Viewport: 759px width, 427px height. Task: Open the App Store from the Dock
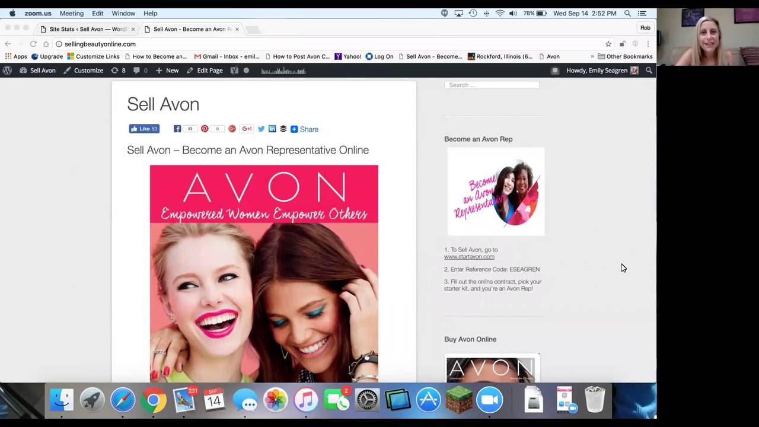pyautogui.click(x=428, y=401)
